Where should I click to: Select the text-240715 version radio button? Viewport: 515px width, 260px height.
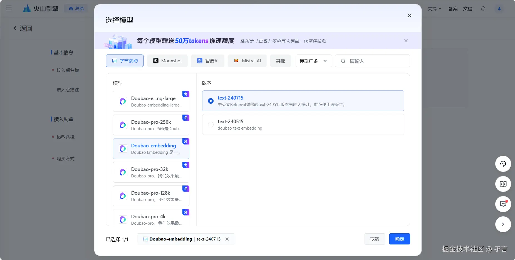pyautogui.click(x=211, y=101)
